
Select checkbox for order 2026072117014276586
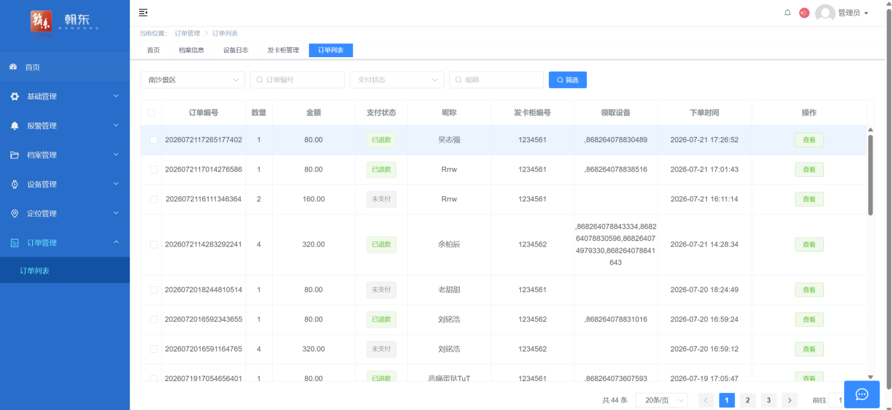pyautogui.click(x=154, y=170)
